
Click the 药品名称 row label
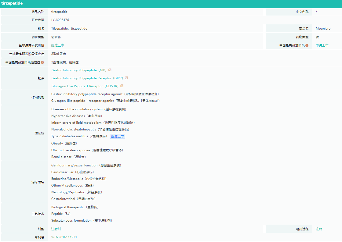point(38,12)
